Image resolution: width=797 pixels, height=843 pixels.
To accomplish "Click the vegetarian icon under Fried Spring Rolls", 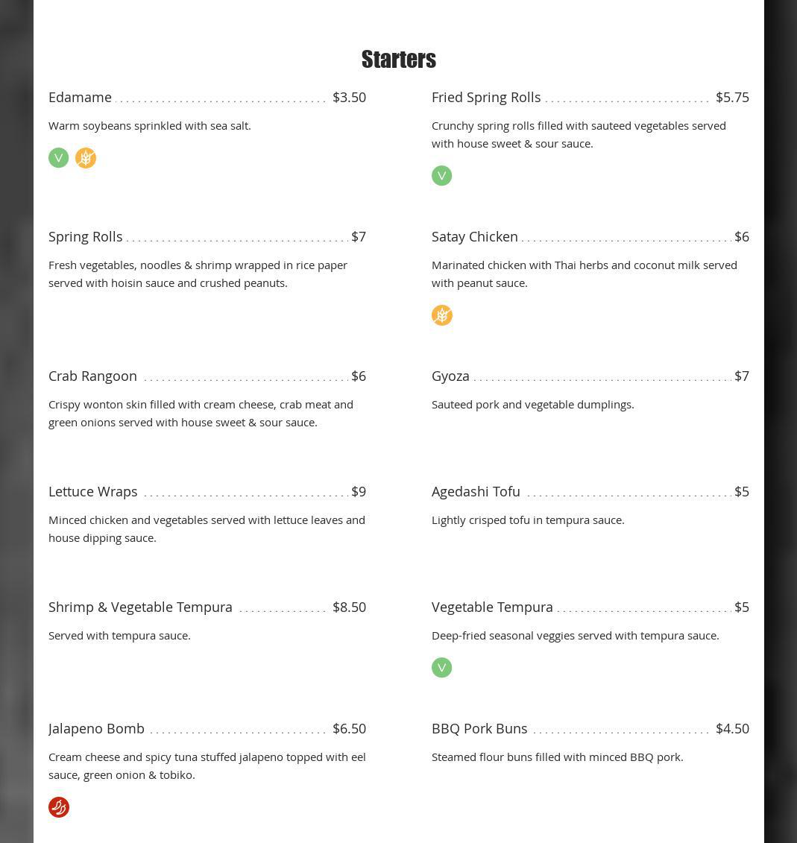I will (x=441, y=176).
